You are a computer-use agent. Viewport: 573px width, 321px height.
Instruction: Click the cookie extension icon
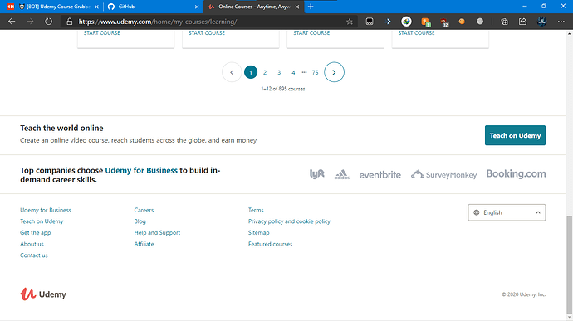tap(462, 22)
